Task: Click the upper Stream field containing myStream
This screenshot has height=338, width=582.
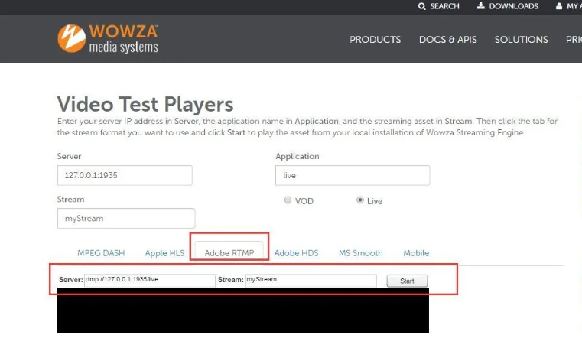Action: (x=125, y=218)
